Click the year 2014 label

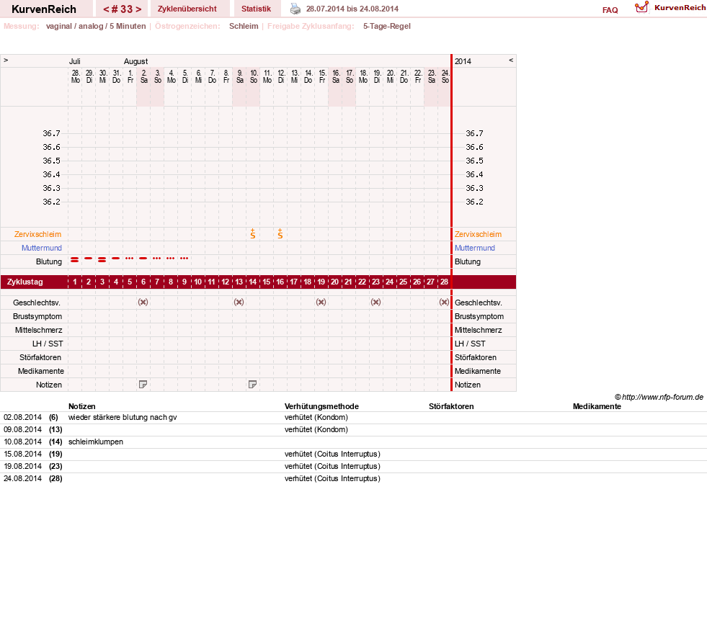point(463,61)
